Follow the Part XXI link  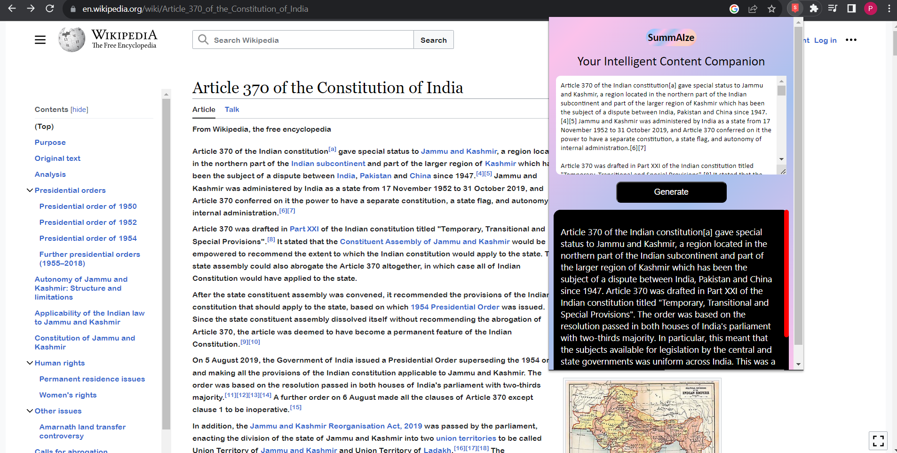(x=304, y=229)
